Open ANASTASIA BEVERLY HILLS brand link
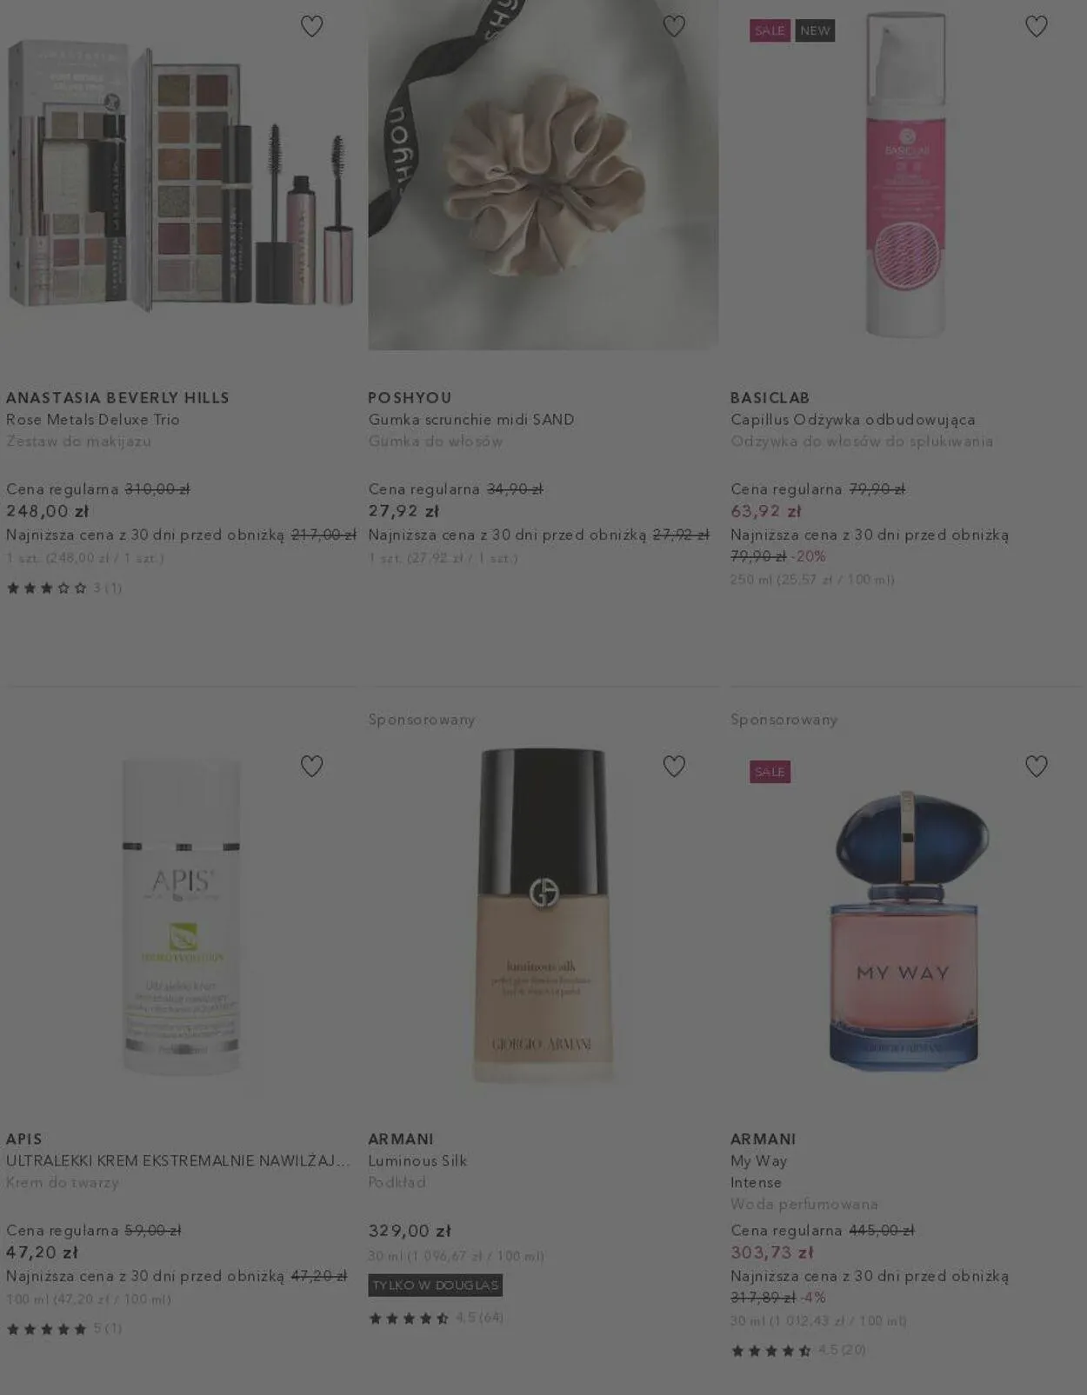Screen dimensions: 1087x1395 (x=117, y=398)
